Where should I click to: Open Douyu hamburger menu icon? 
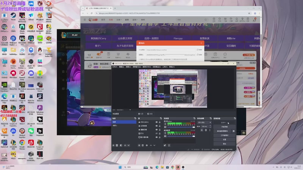tap(84, 20)
